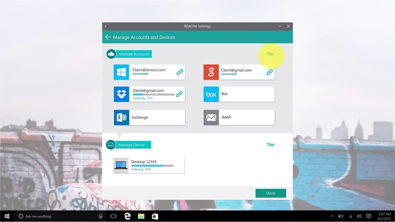
Task: Open the Store app from the taskbar
Action: tap(155, 216)
